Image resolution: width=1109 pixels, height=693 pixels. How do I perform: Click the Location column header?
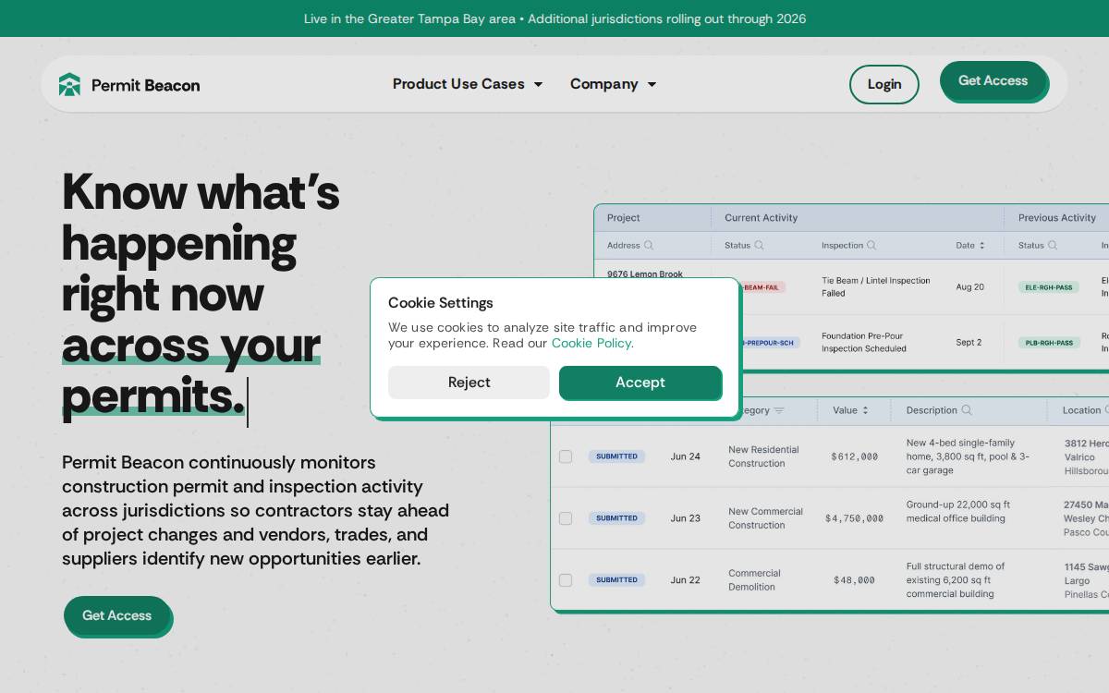click(1081, 410)
